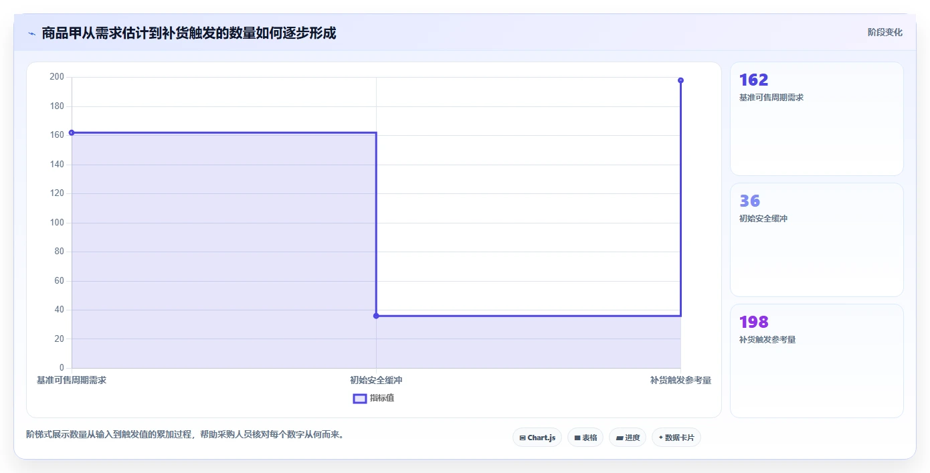
Task: Click the chart icon beside the title
Action: click(31, 33)
